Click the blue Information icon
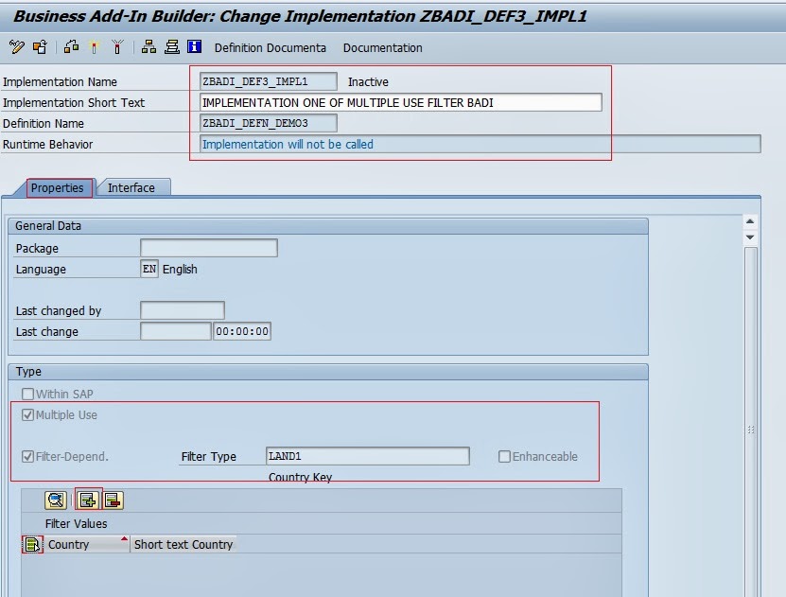786x597 pixels. tap(194, 47)
